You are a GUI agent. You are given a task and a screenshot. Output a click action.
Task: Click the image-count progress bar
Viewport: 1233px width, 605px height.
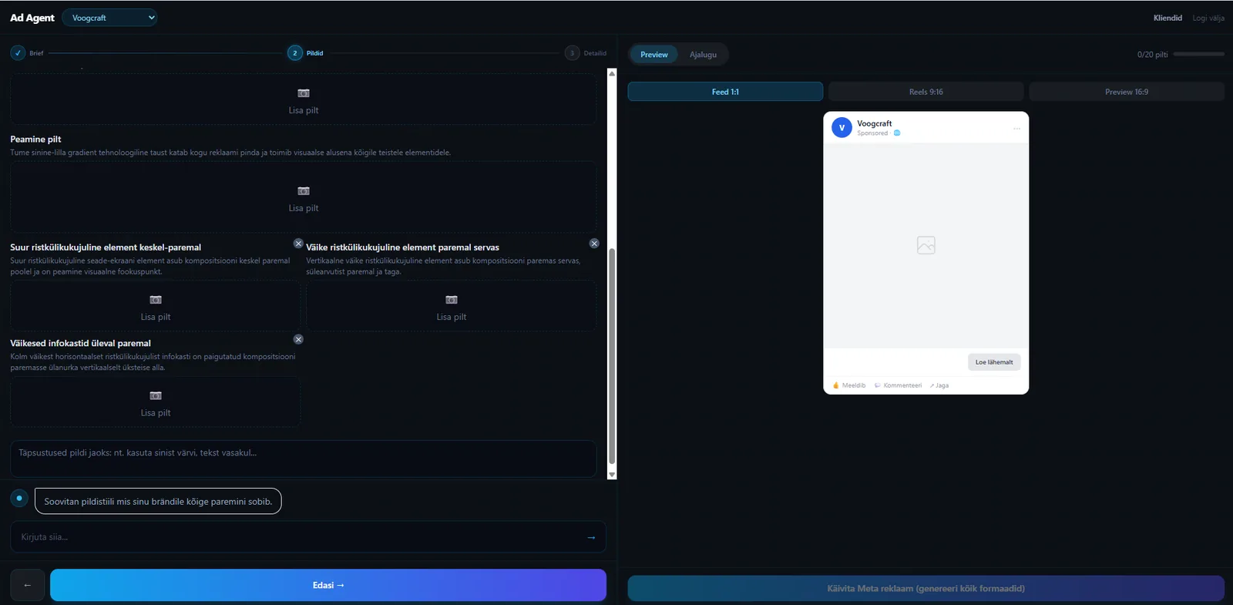point(1198,54)
